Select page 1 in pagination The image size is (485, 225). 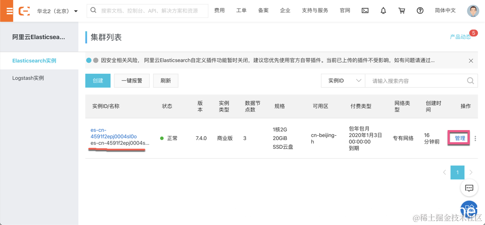pyautogui.click(x=458, y=172)
